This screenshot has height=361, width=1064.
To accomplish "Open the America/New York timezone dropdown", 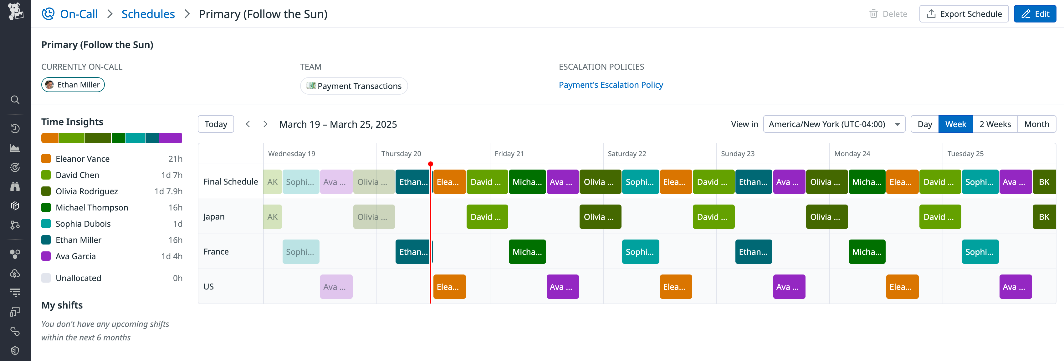I will coord(834,124).
